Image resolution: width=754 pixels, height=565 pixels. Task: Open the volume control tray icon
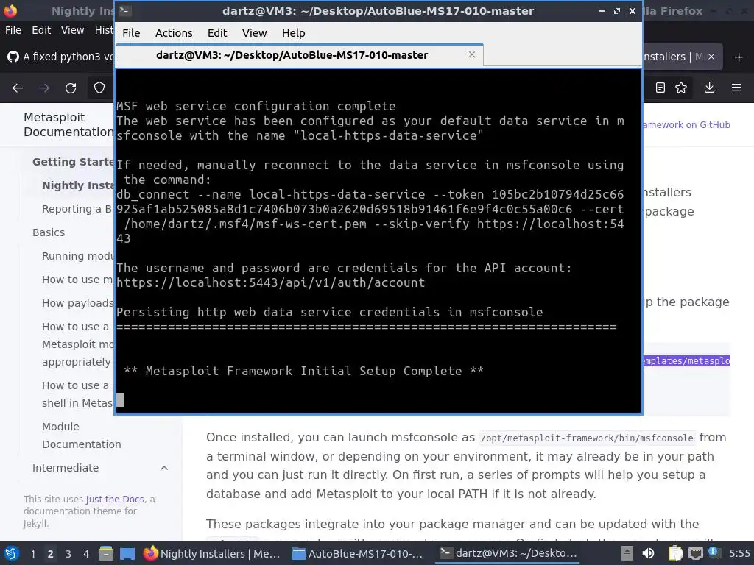point(648,553)
